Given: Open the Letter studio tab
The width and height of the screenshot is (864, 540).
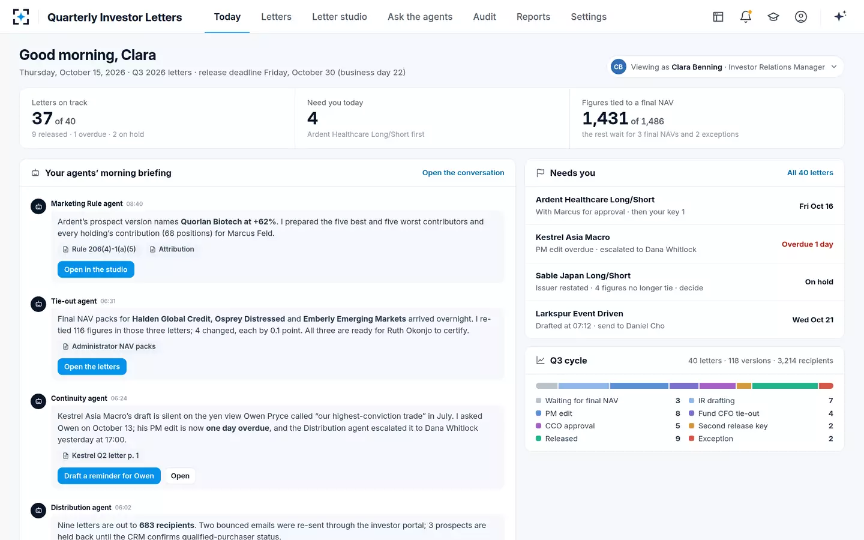Looking at the screenshot, I should coord(340,17).
